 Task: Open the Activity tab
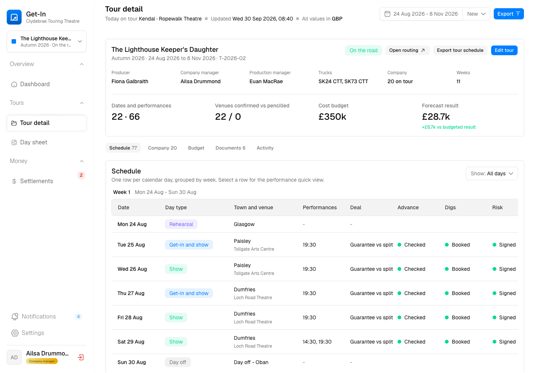click(x=265, y=148)
